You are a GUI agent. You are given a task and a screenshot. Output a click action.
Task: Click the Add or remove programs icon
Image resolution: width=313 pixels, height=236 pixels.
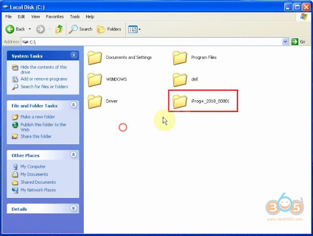pos(15,79)
